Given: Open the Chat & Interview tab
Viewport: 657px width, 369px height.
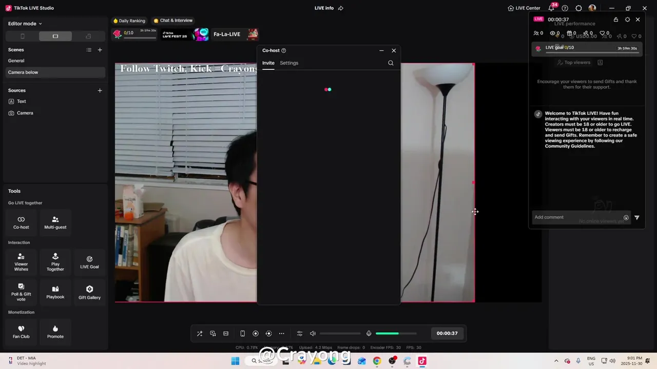Looking at the screenshot, I should click(173, 20).
